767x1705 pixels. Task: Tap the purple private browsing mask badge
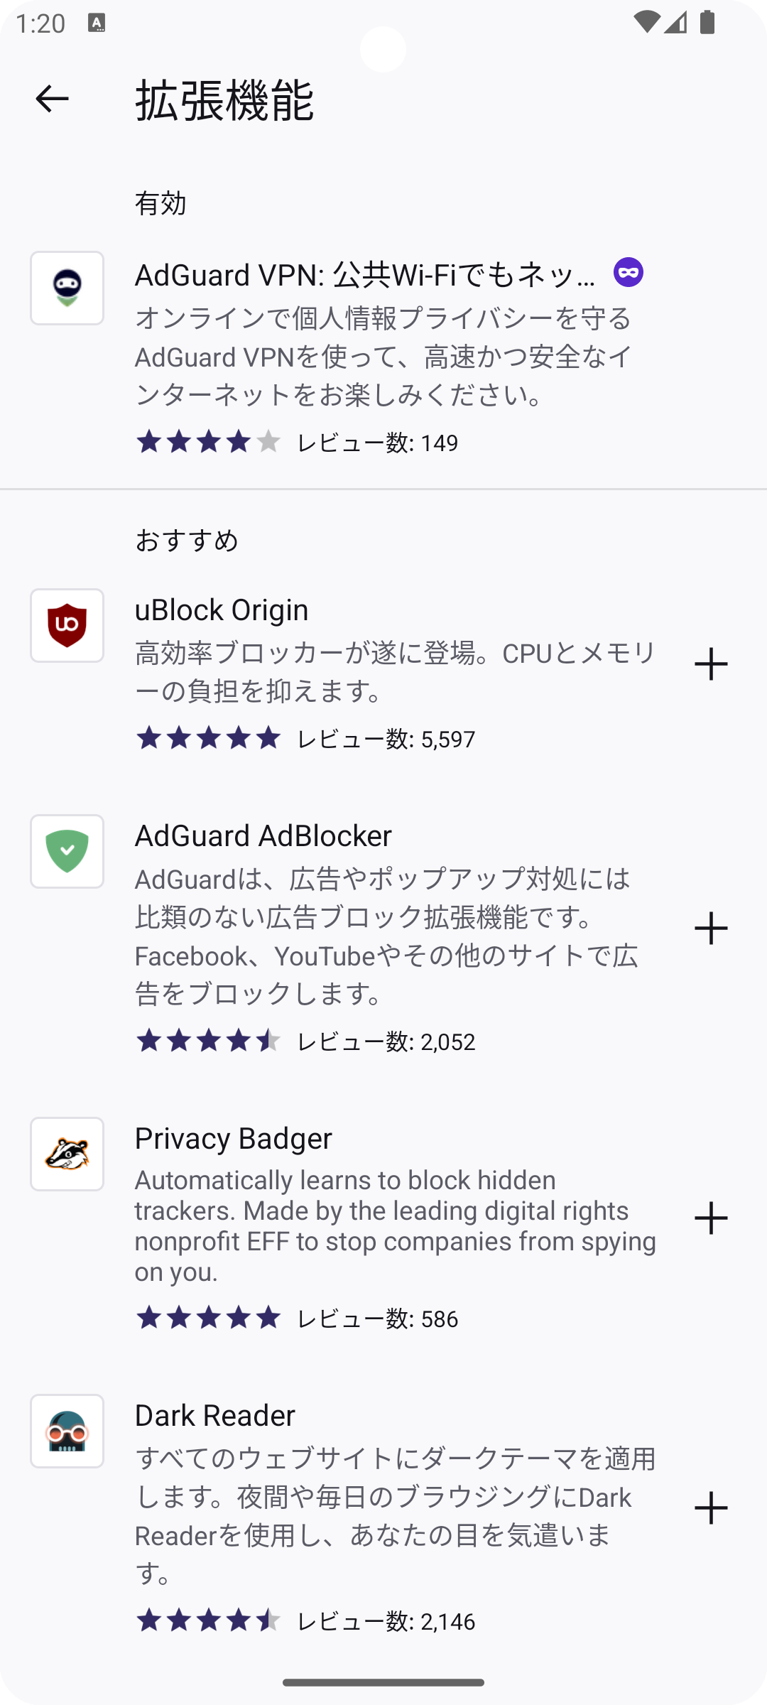click(629, 273)
